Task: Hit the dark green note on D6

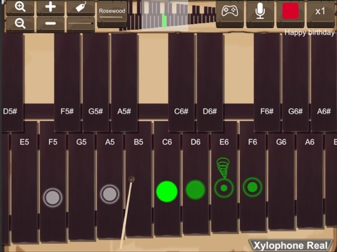Action: [x=196, y=190]
